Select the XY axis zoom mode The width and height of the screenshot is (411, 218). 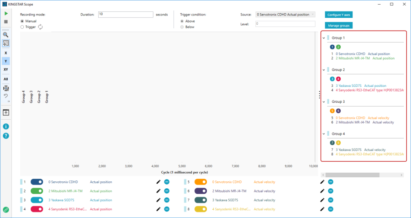pos(6,69)
